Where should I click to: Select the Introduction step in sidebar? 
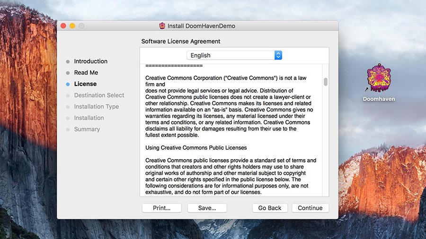(x=91, y=61)
